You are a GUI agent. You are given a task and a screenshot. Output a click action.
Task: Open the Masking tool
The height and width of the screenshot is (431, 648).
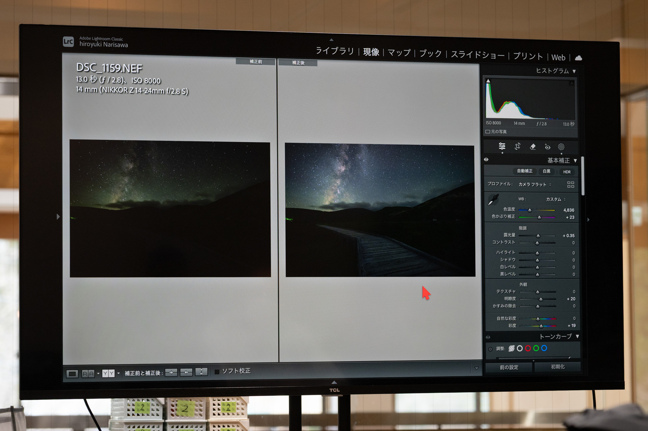(x=561, y=147)
